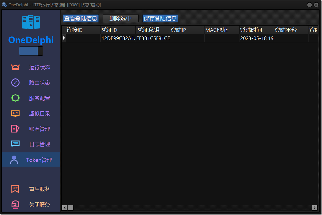Open 服务配置 page
322x215 pixels.
coord(40,98)
